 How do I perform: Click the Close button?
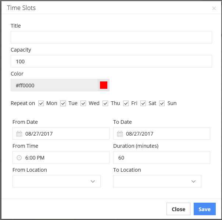point(178,209)
